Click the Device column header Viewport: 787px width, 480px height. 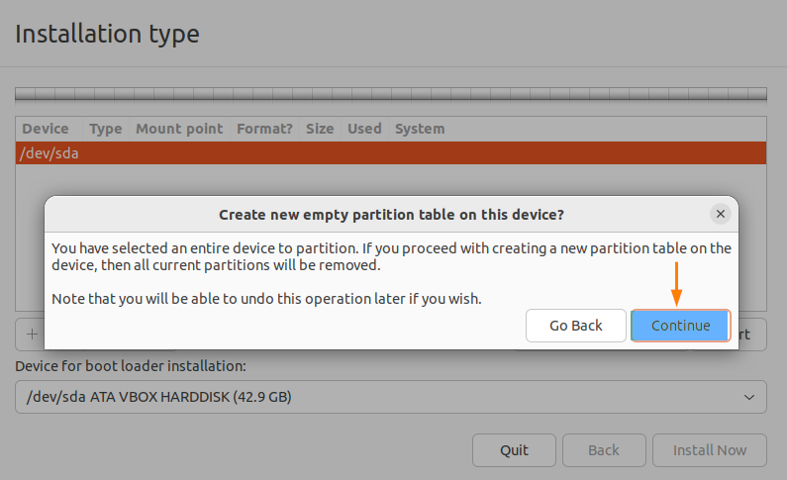(x=46, y=129)
